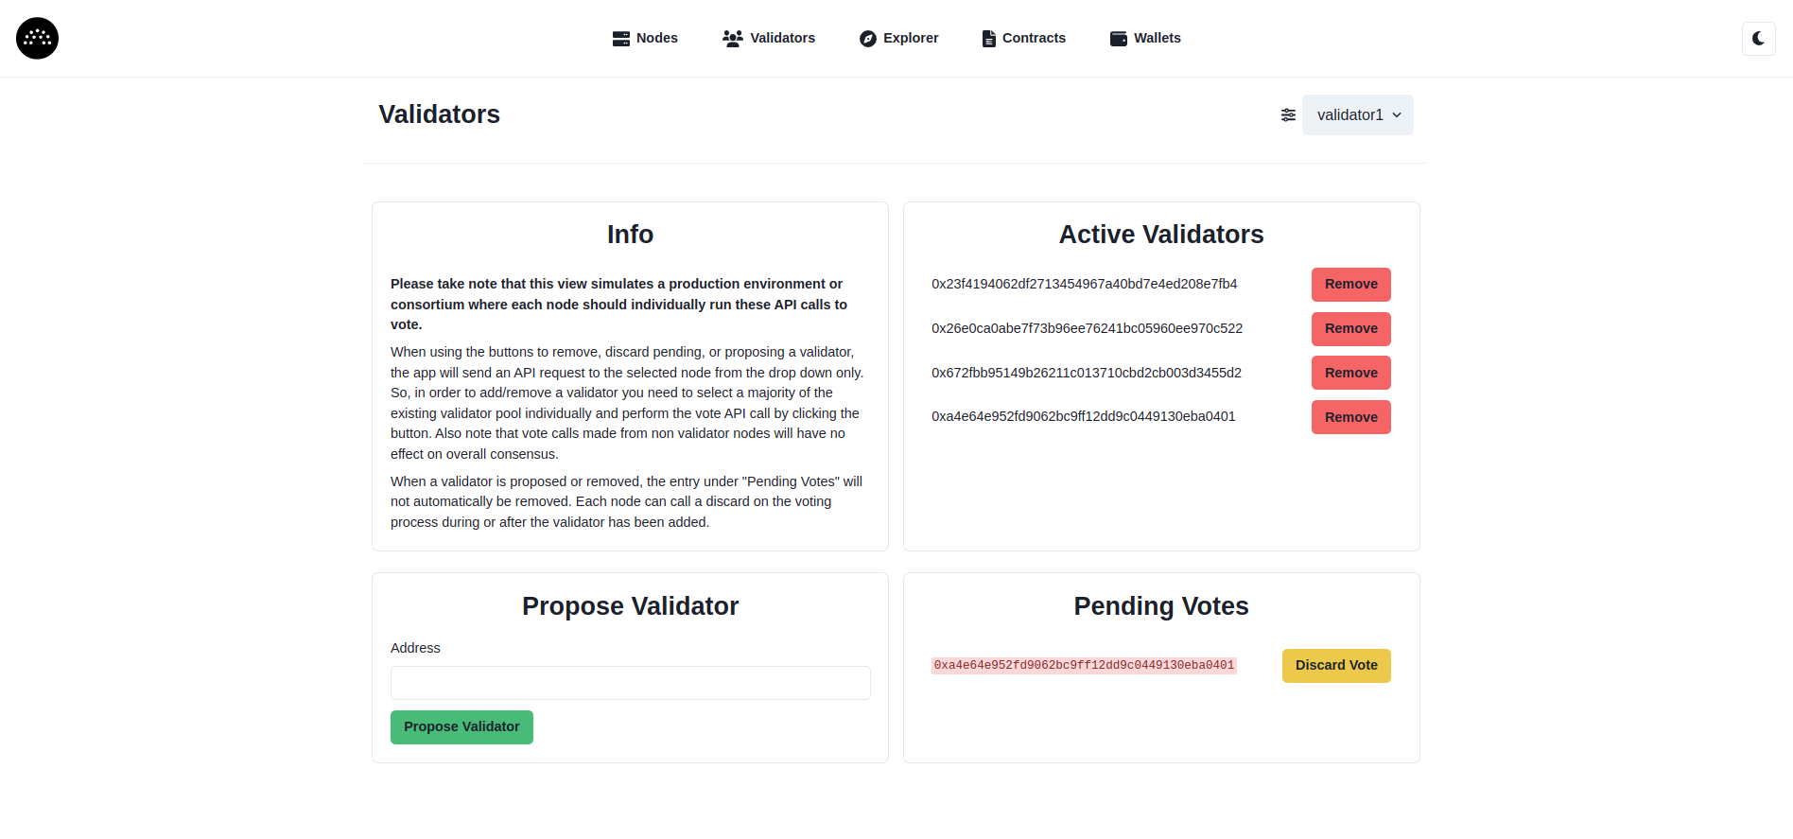The height and width of the screenshot is (839, 1793).
Task: Click the filter sliders icon beside the node selector
Action: (x=1288, y=114)
